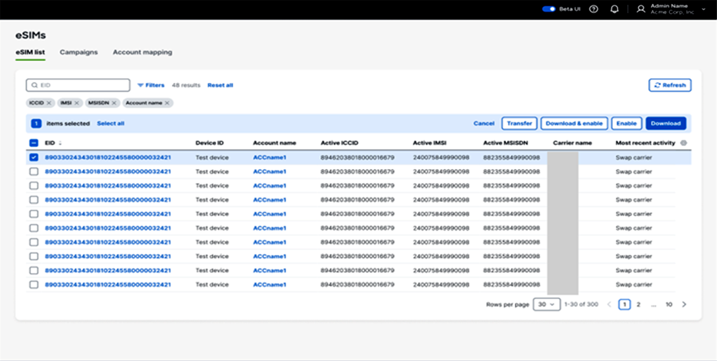Click the blue Download button
The height and width of the screenshot is (361, 717).
pyautogui.click(x=666, y=123)
